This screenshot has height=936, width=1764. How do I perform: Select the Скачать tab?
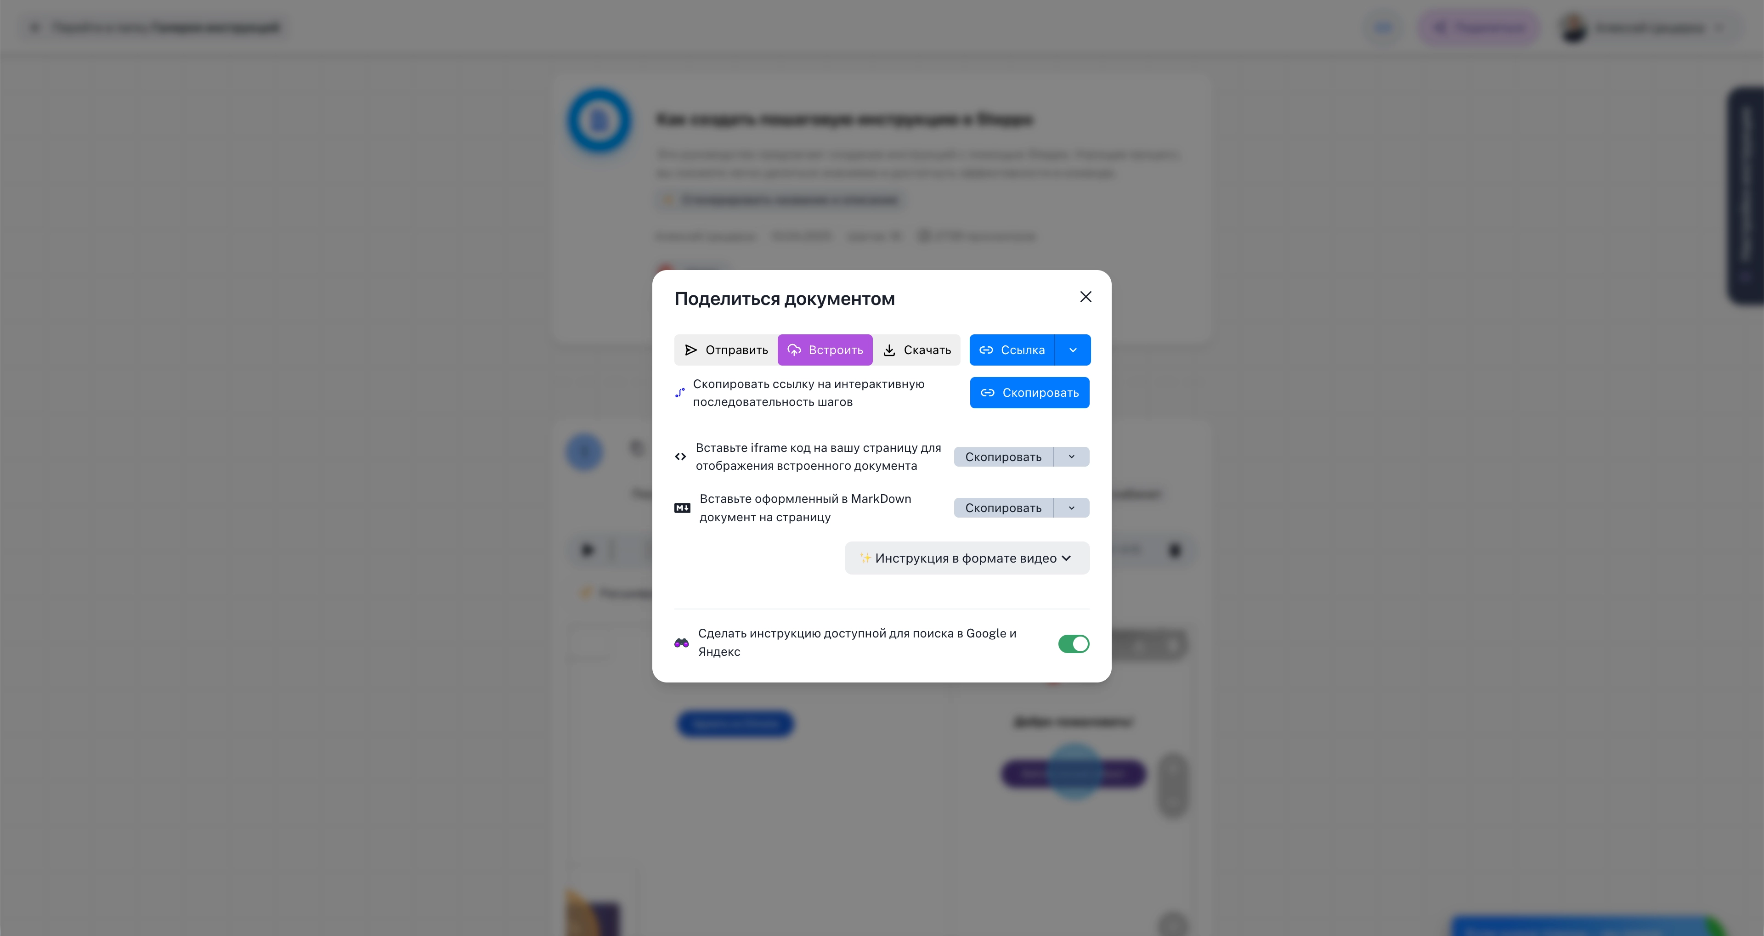(x=916, y=350)
